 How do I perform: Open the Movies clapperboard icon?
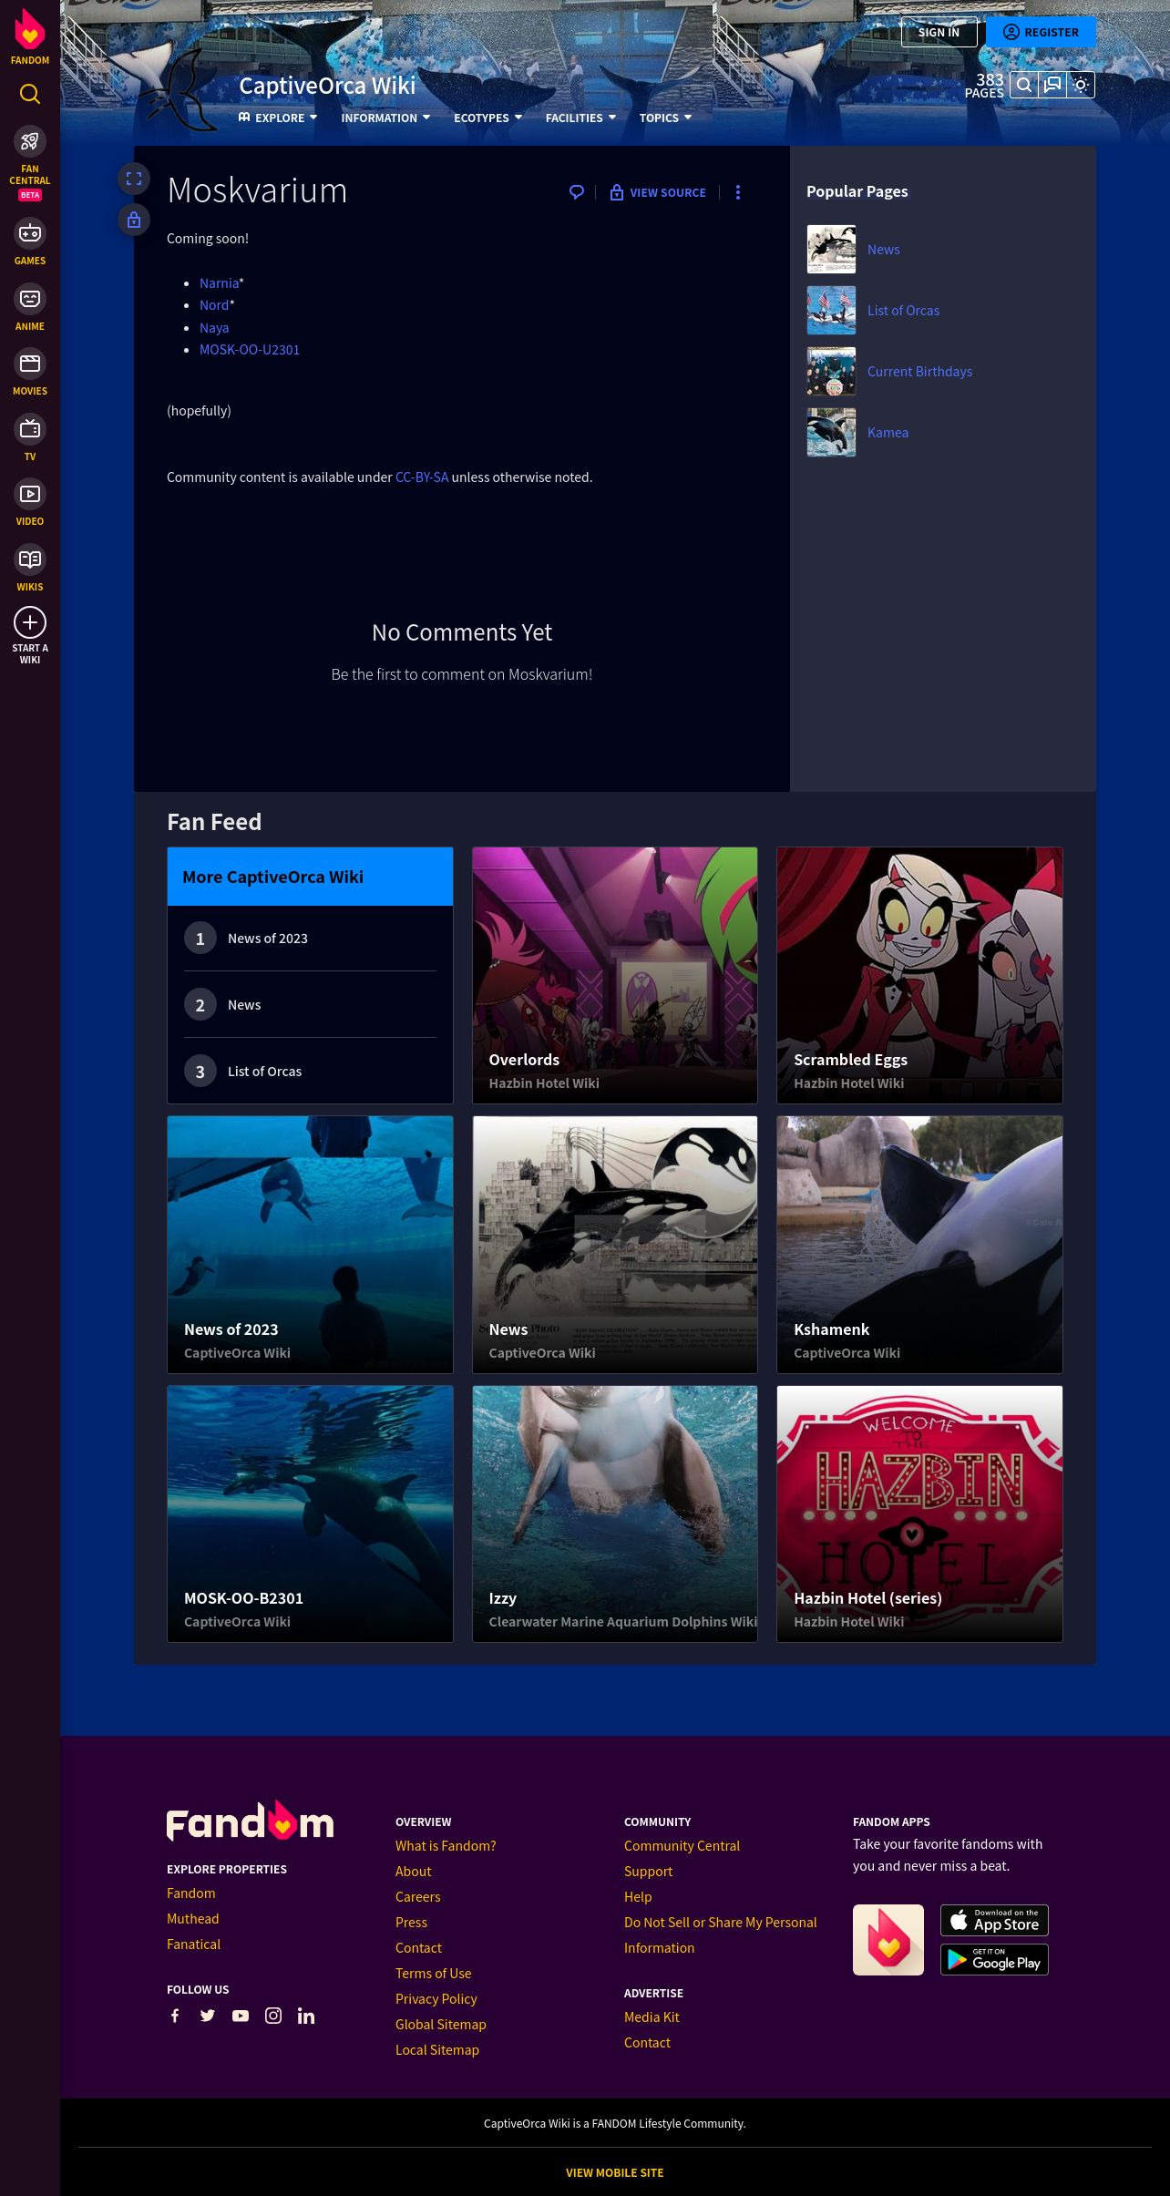[x=30, y=364]
